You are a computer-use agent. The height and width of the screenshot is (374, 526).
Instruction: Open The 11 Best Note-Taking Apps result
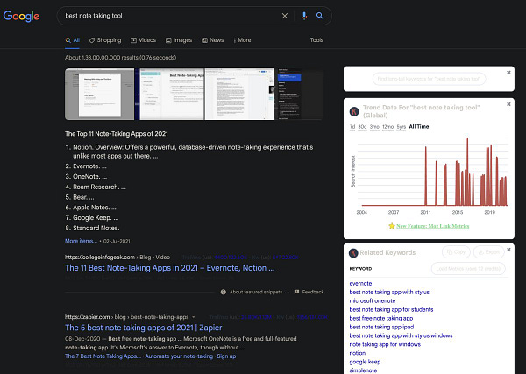(170, 268)
